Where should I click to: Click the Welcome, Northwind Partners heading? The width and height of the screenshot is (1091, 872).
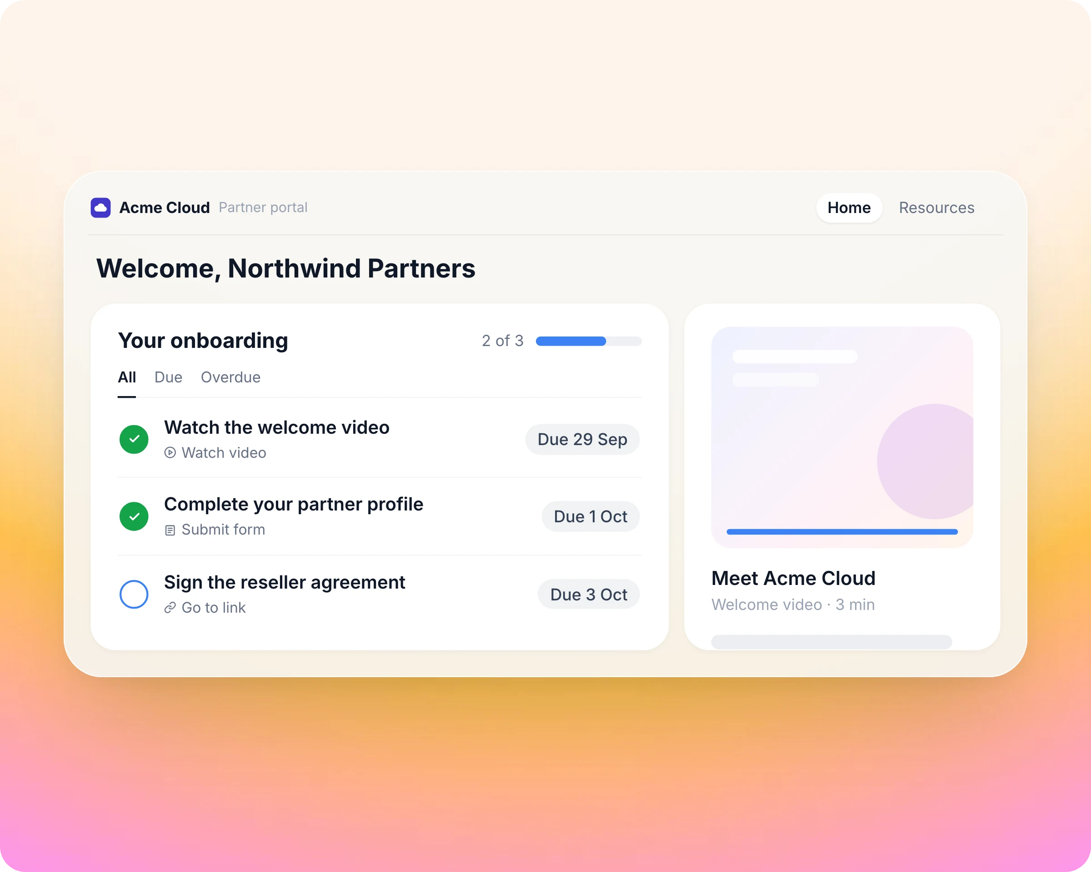pyautogui.click(x=286, y=268)
